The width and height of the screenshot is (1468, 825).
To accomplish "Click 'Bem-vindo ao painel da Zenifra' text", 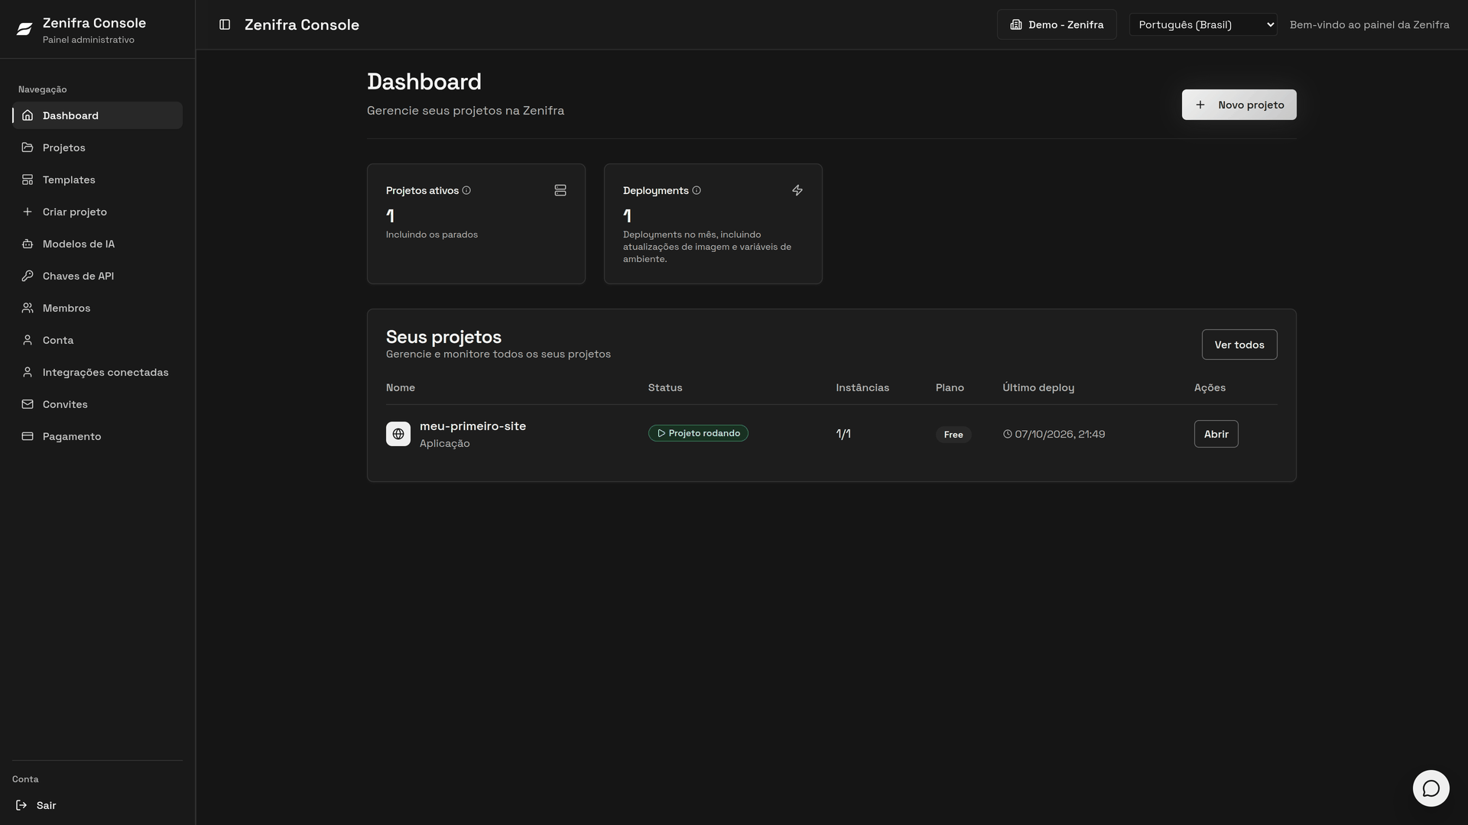I will coord(1369,24).
